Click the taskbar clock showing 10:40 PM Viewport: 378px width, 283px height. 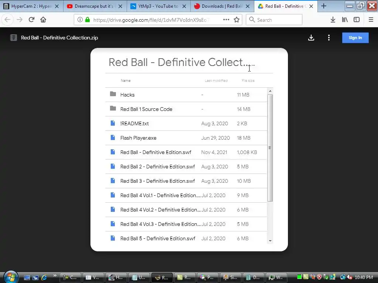click(x=364, y=277)
